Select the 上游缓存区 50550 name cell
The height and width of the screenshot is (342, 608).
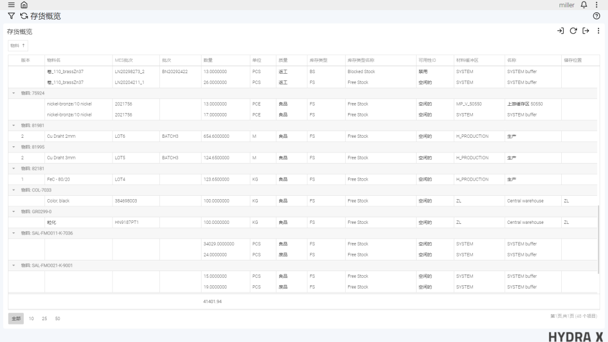(x=533, y=104)
